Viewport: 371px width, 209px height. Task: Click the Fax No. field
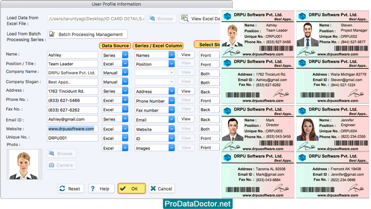72,110
